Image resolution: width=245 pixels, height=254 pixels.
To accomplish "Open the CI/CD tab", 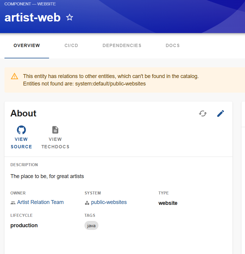I will [71, 46].
